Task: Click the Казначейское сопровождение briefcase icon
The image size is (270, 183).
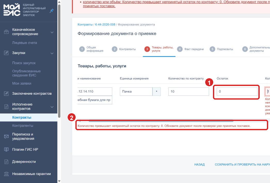Action: coord(6,32)
